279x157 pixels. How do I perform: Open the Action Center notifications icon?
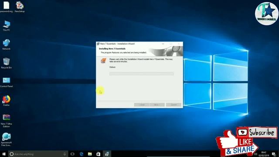coord(274,154)
